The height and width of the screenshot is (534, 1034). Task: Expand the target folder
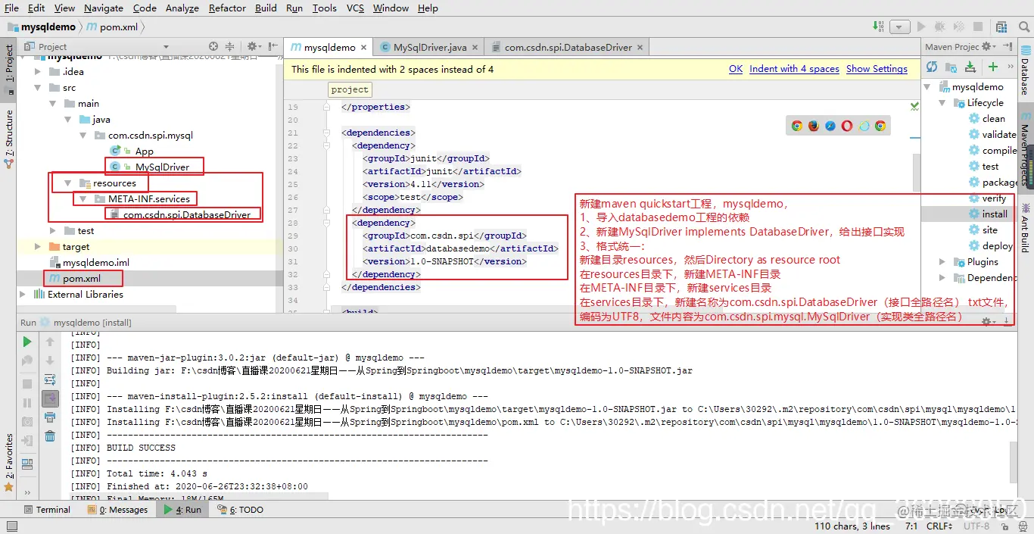click(38, 247)
